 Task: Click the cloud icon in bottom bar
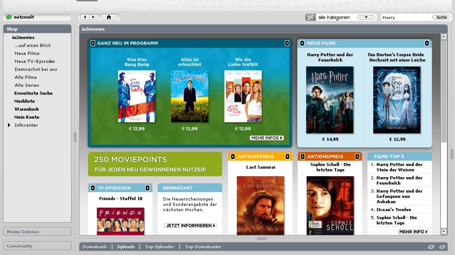431,247
